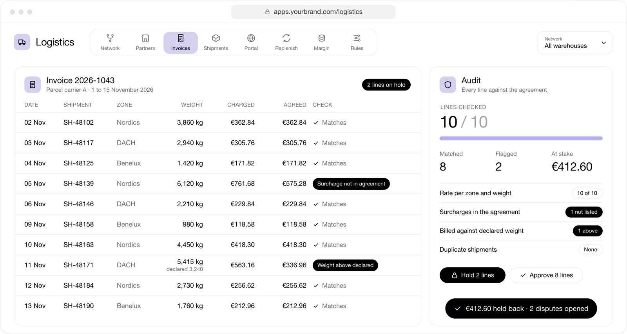Click the Hold 2 lines button
The height and width of the screenshot is (334, 627).
pos(473,275)
